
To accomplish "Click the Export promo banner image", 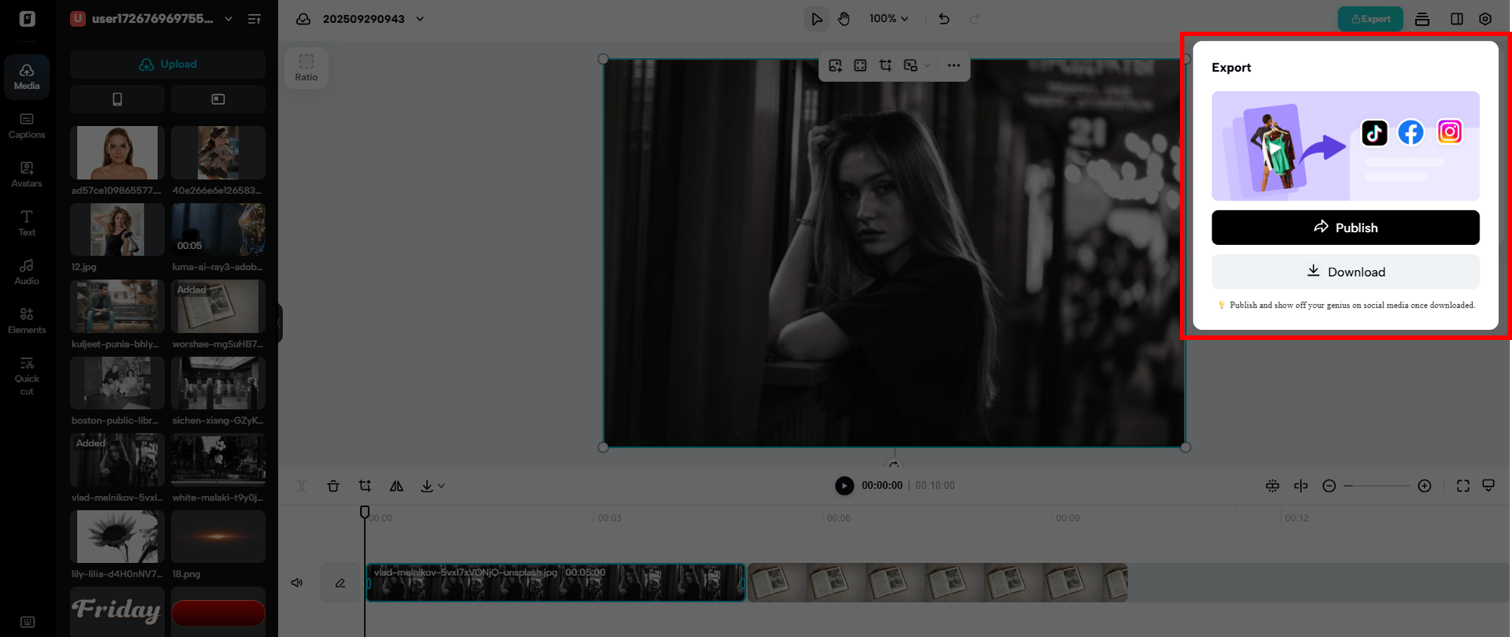I will point(1345,146).
